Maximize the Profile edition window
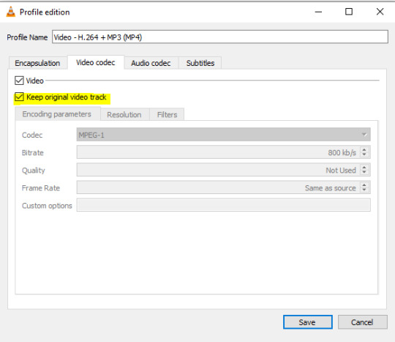395x342 pixels. click(x=349, y=12)
